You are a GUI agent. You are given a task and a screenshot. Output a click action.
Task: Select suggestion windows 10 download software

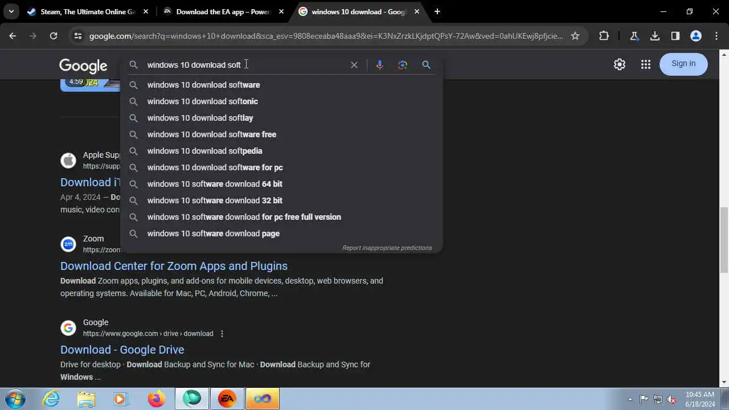pos(281,85)
